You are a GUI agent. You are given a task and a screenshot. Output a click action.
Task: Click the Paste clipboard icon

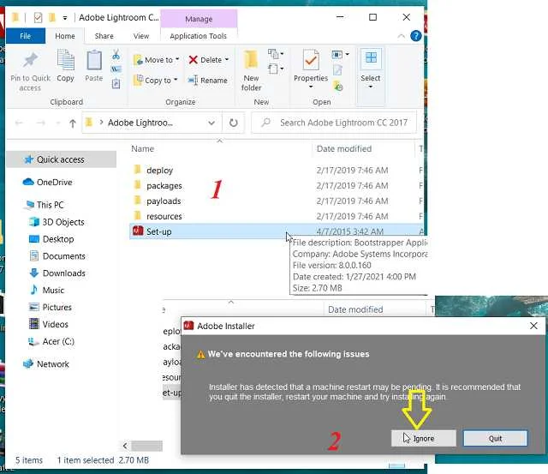[x=93, y=62]
